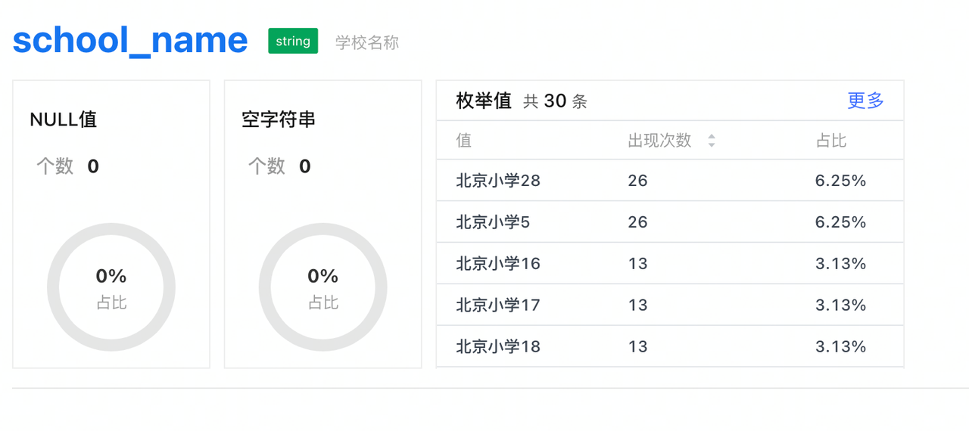Click 6.25% in the 北京小学28 row
969x431 pixels.
pos(840,181)
